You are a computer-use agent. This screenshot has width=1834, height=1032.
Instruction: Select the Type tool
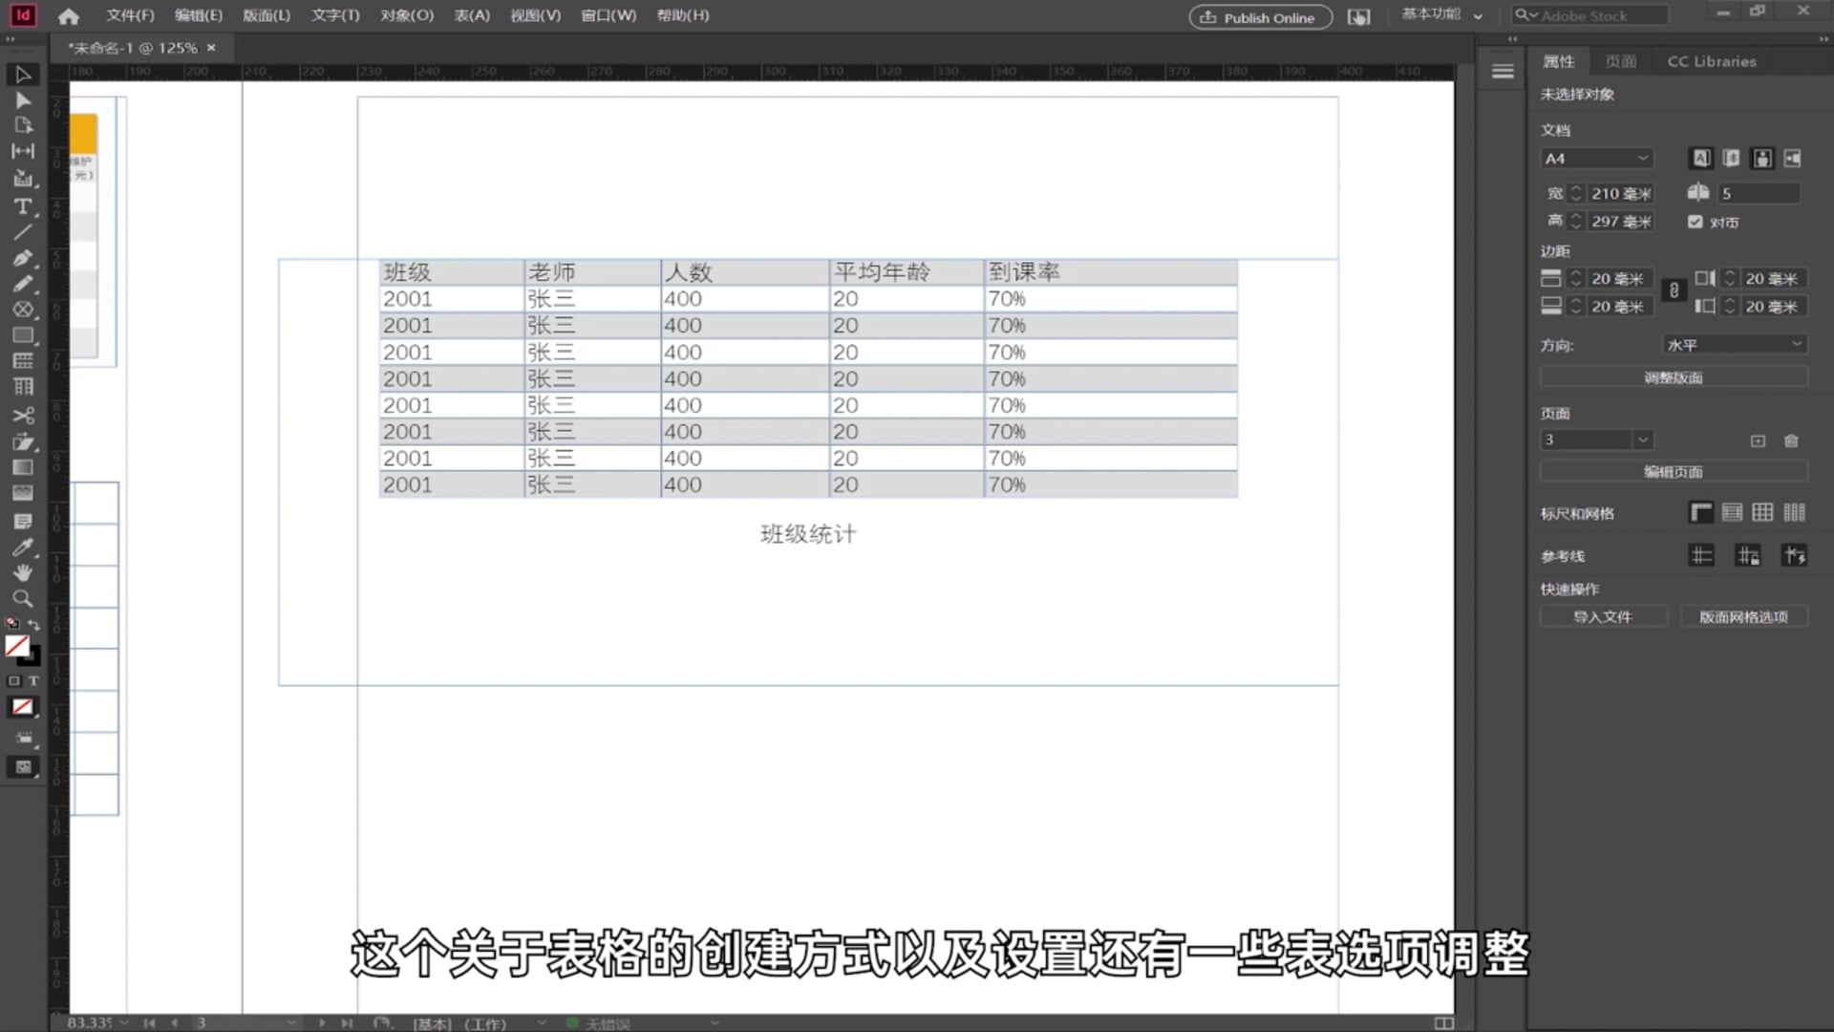point(23,206)
